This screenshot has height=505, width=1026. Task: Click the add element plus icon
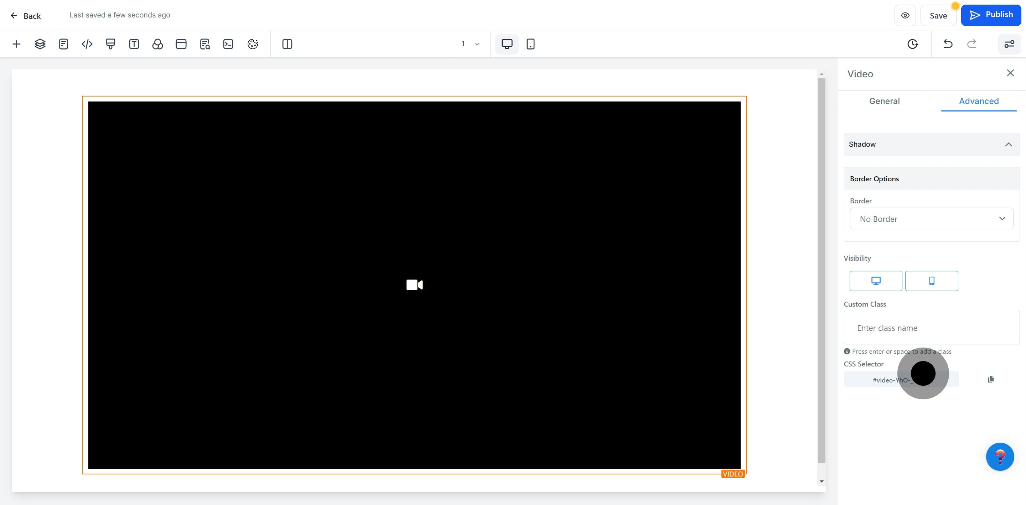pyautogui.click(x=16, y=44)
